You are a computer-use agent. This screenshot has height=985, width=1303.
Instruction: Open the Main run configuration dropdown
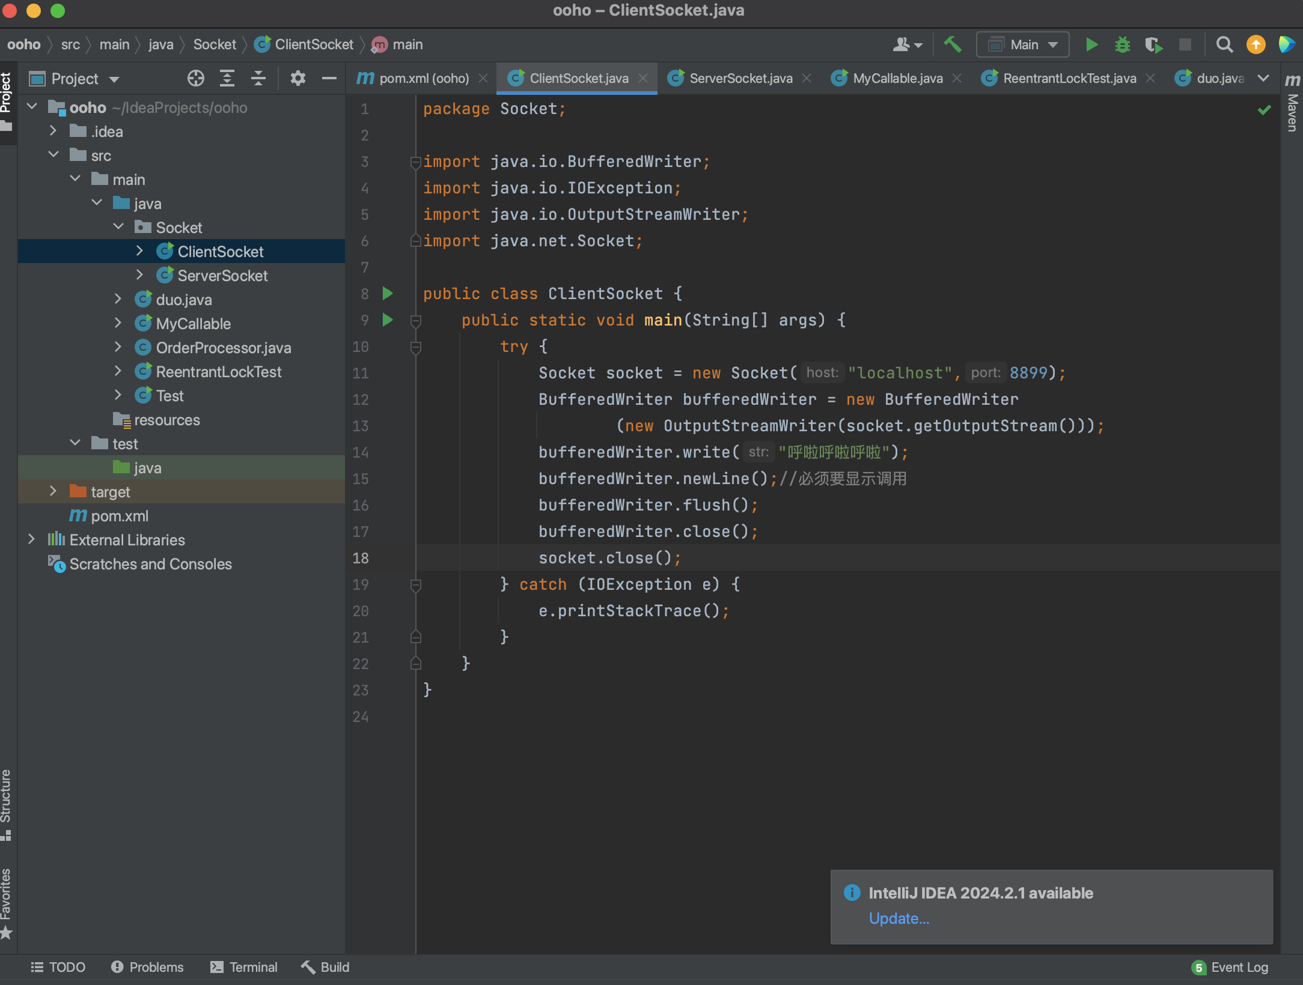pos(1023,44)
